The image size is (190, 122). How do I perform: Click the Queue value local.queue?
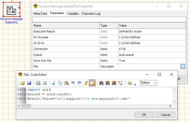(126, 55)
